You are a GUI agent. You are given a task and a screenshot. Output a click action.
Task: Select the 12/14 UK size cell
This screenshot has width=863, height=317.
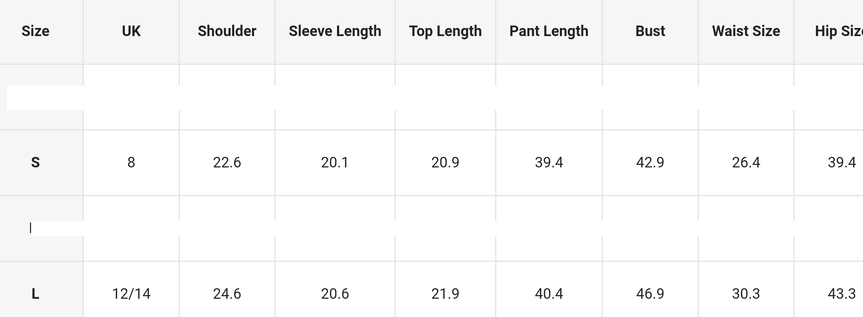131,294
